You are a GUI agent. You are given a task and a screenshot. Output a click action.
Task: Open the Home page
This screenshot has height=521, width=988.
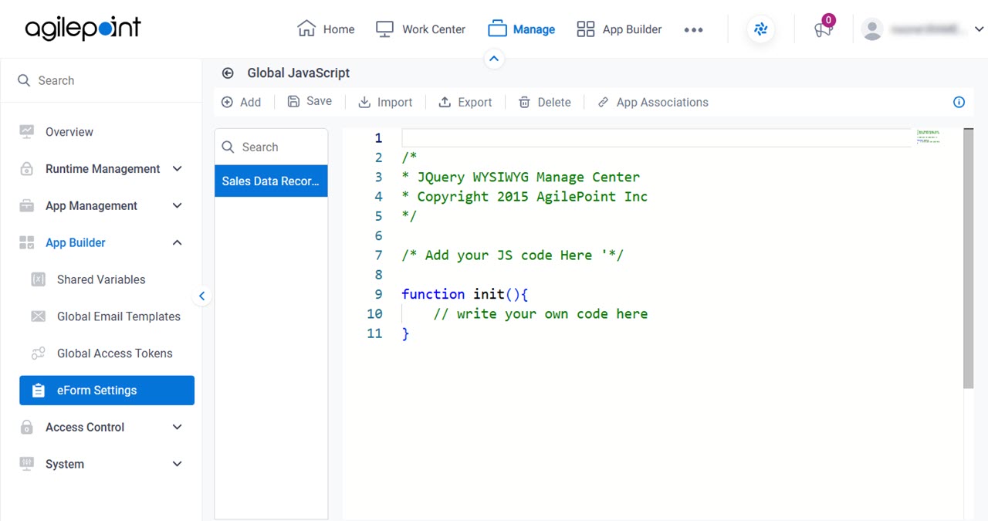click(326, 29)
